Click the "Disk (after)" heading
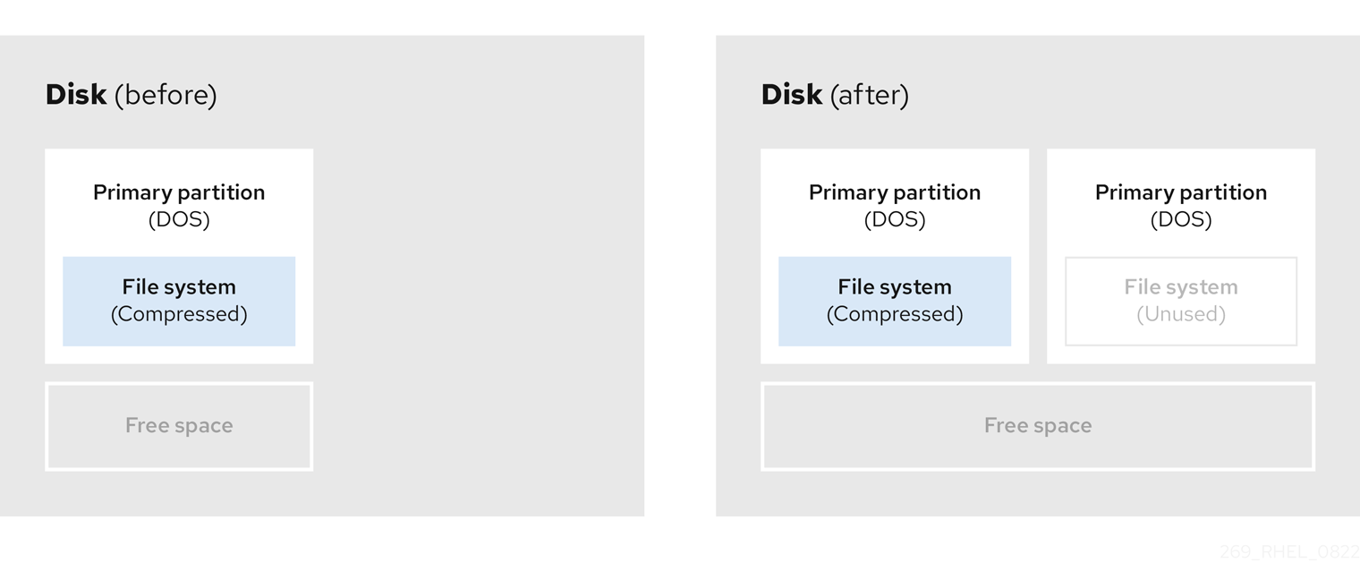This screenshot has height=588, width=1360. coord(835,95)
